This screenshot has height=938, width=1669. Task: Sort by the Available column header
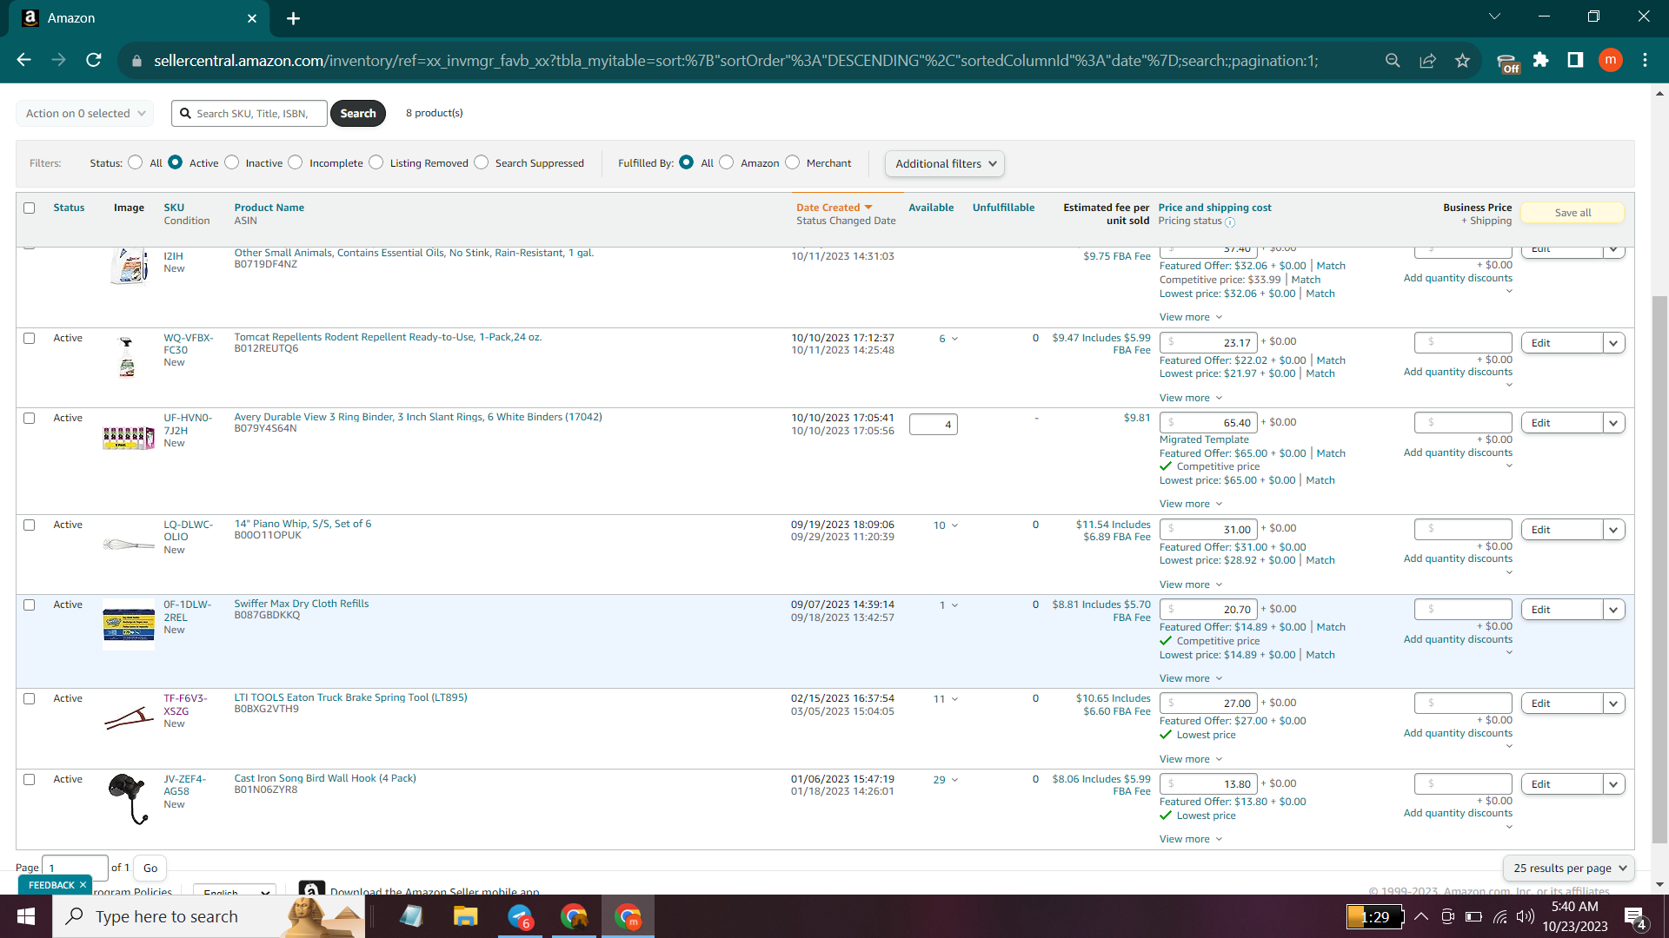[x=931, y=208]
